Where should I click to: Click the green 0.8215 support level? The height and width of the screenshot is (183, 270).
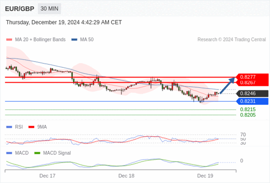coord(248,109)
